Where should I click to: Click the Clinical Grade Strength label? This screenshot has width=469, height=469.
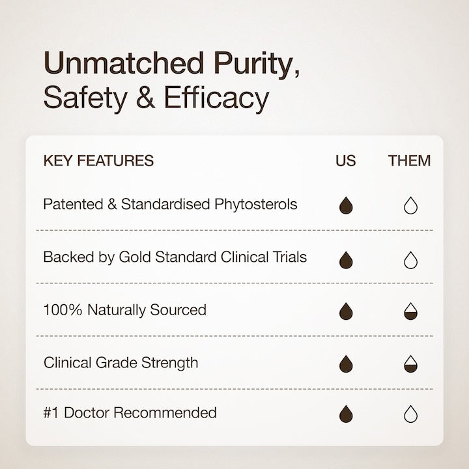(x=121, y=362)
